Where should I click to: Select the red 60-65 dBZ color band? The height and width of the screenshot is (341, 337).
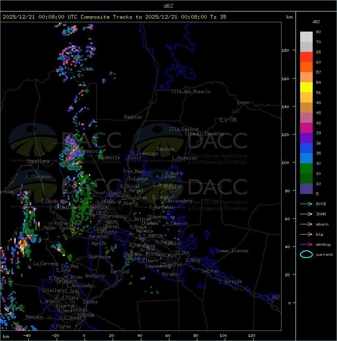click(306, 57)
